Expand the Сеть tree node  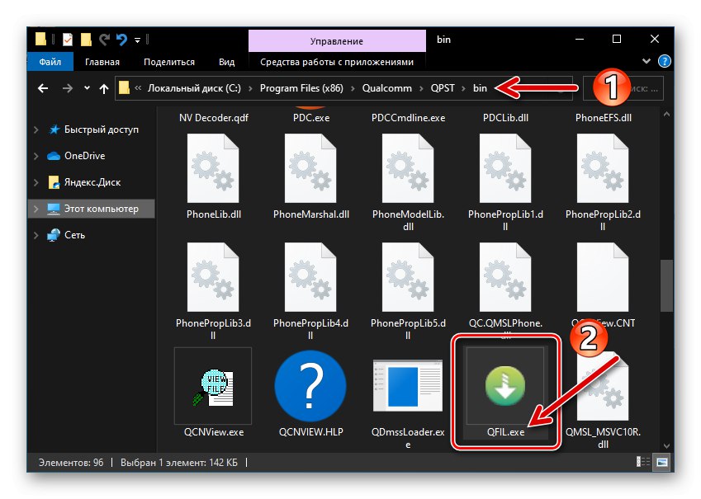[36, 235]
